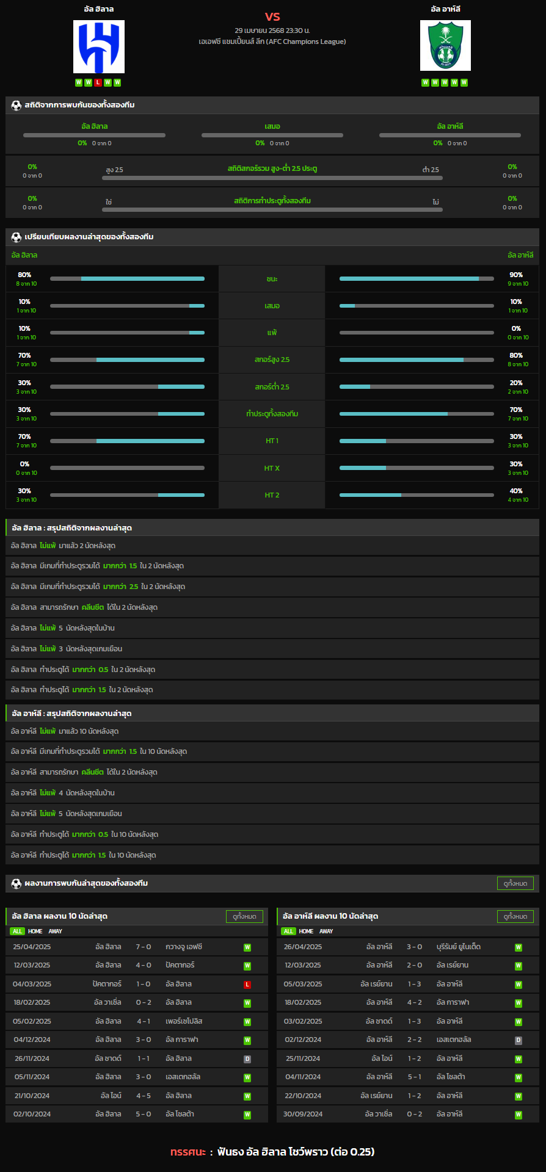This screenshot has width=546, height=1172.
Task: Click Al Hilal win percentage bar showing 80%
Action: pos(127,279)
